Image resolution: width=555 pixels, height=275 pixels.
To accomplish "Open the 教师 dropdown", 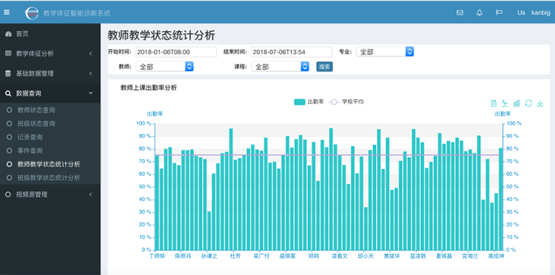I will 164,67.
